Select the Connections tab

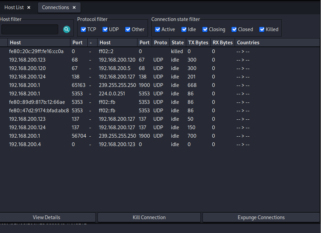pyautogui.click(x=55, y=7)
